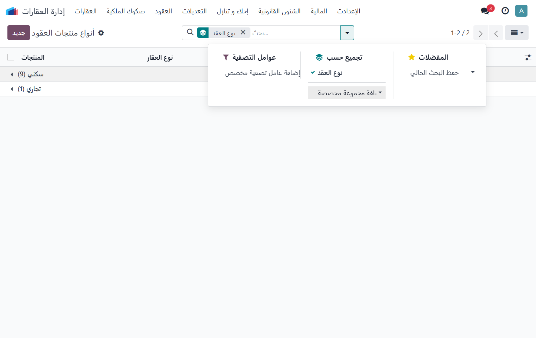Click the search magnifier icon
Screen dimensions: 536x338
pyautogui.click(x=190, y=32)
